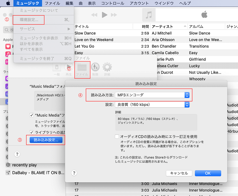
Task: Click album Transitions
Action: [199, 46]
